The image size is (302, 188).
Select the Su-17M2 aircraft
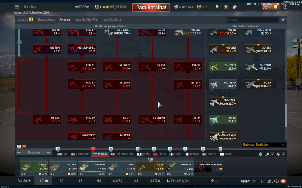pyautogui.click(x=117, y=67)
